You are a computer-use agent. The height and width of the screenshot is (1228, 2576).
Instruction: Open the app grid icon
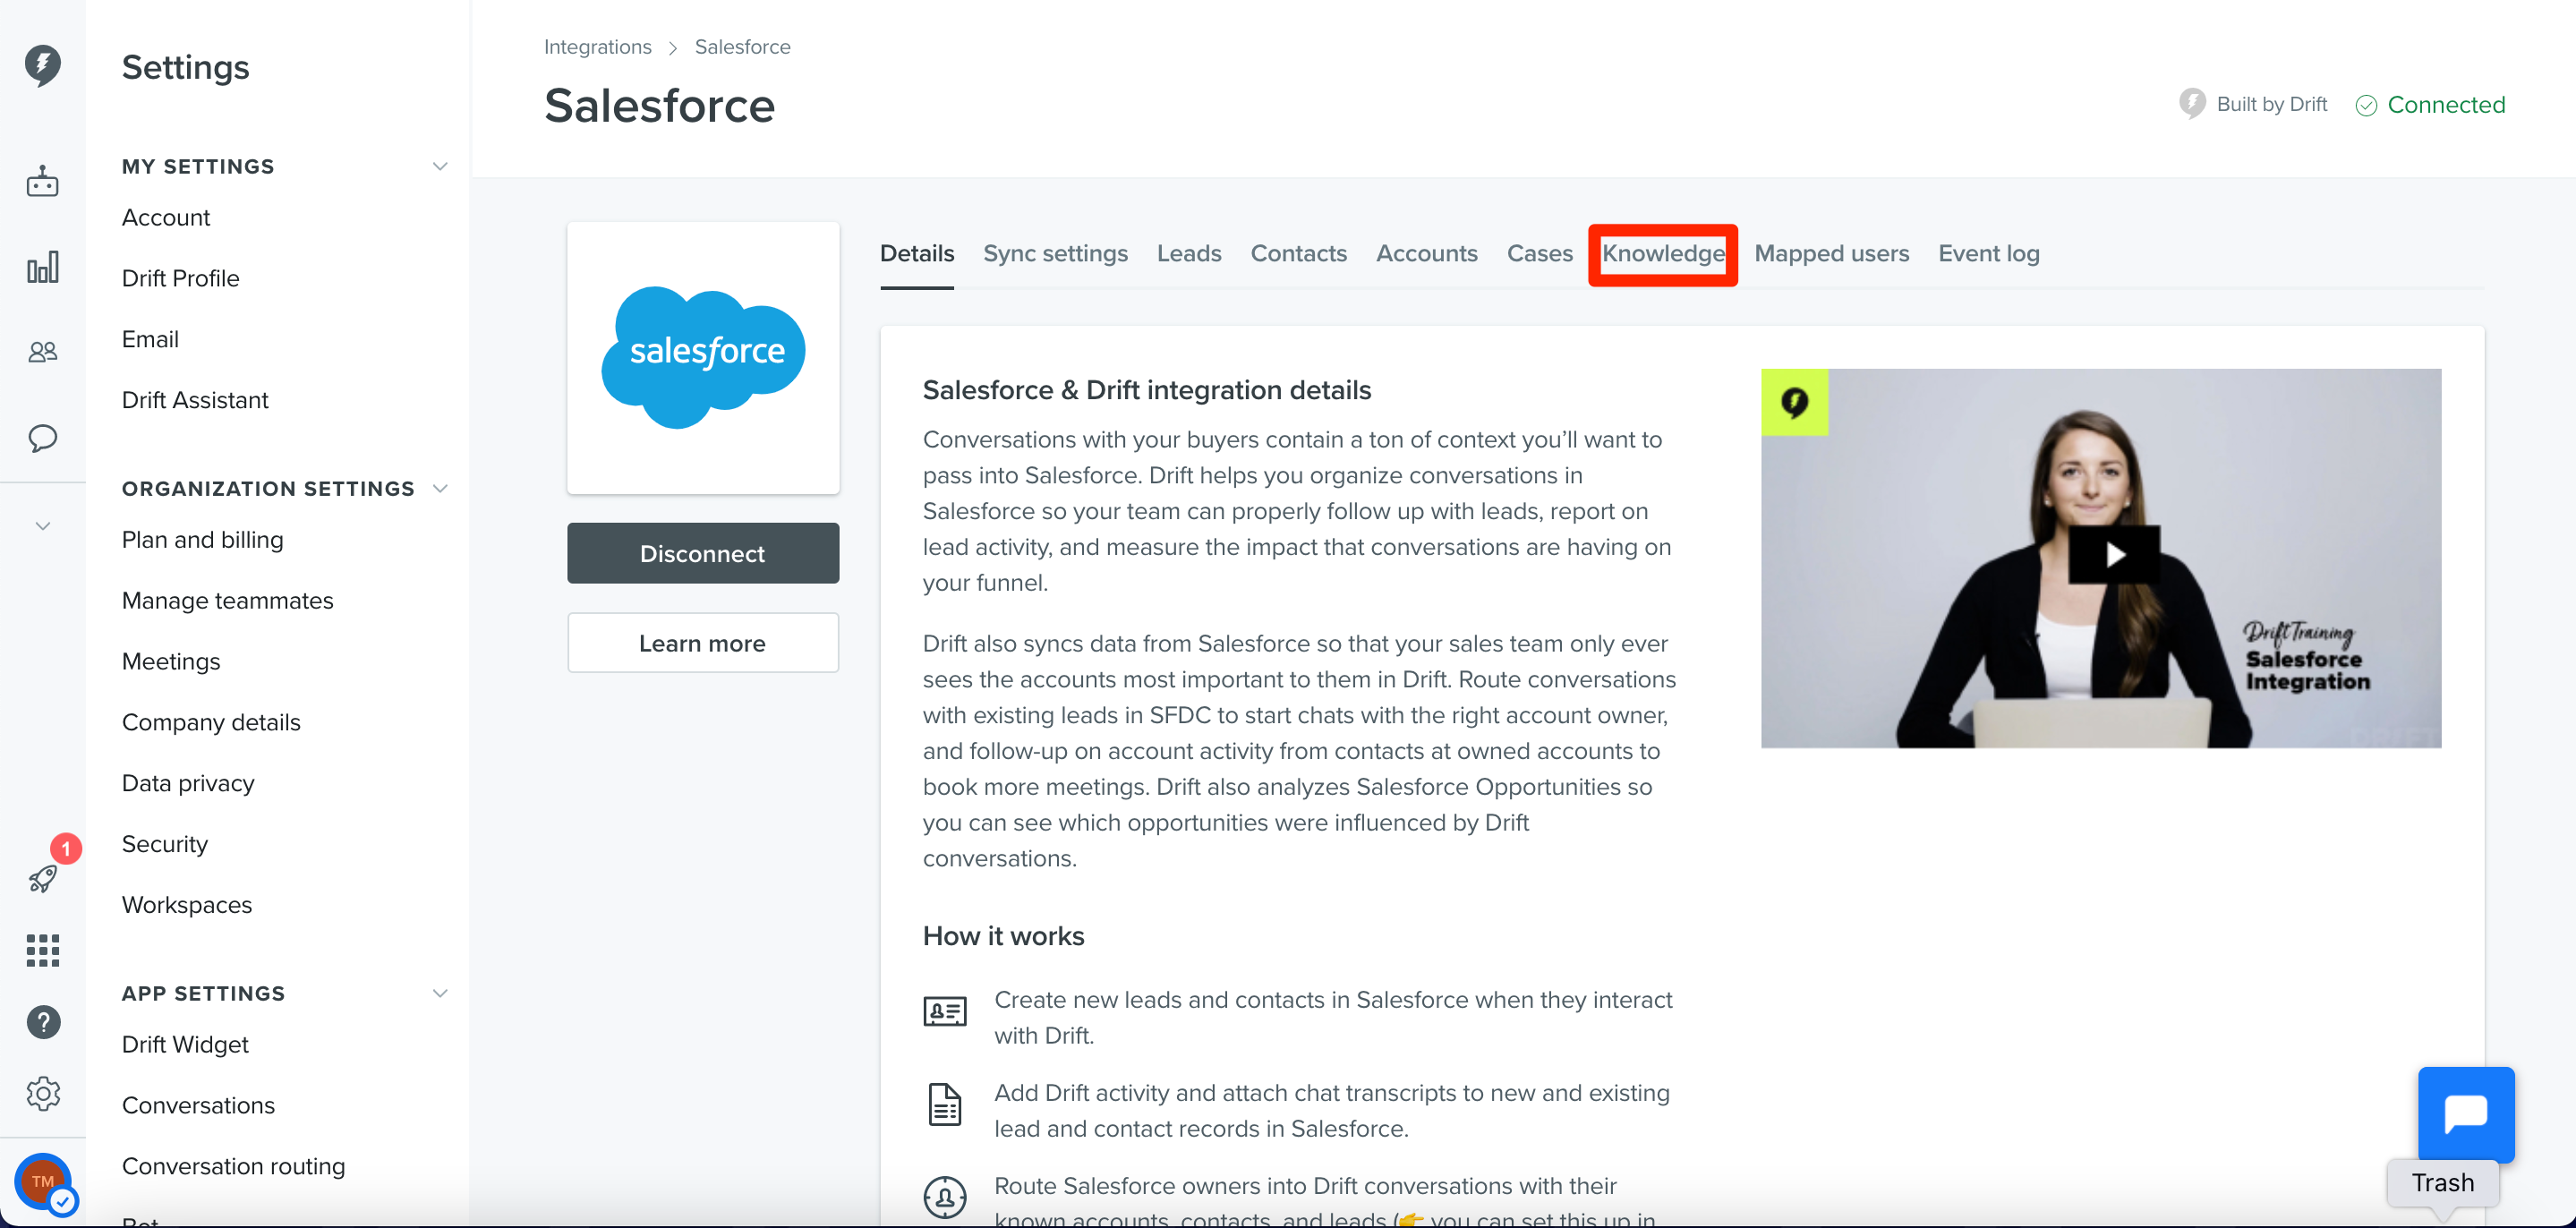pyautogui.click(x=42, y=950)
